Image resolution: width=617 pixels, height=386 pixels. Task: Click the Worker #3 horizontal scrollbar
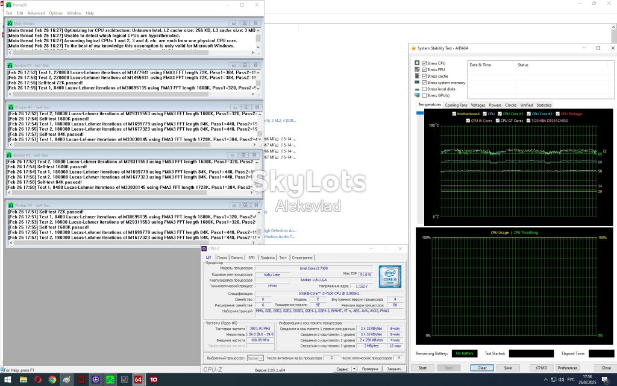coord(129,192)
